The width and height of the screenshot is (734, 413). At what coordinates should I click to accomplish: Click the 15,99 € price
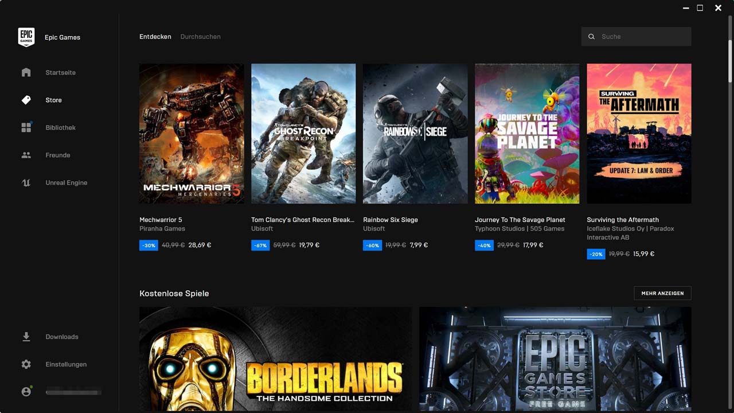(x=643, y=254)
